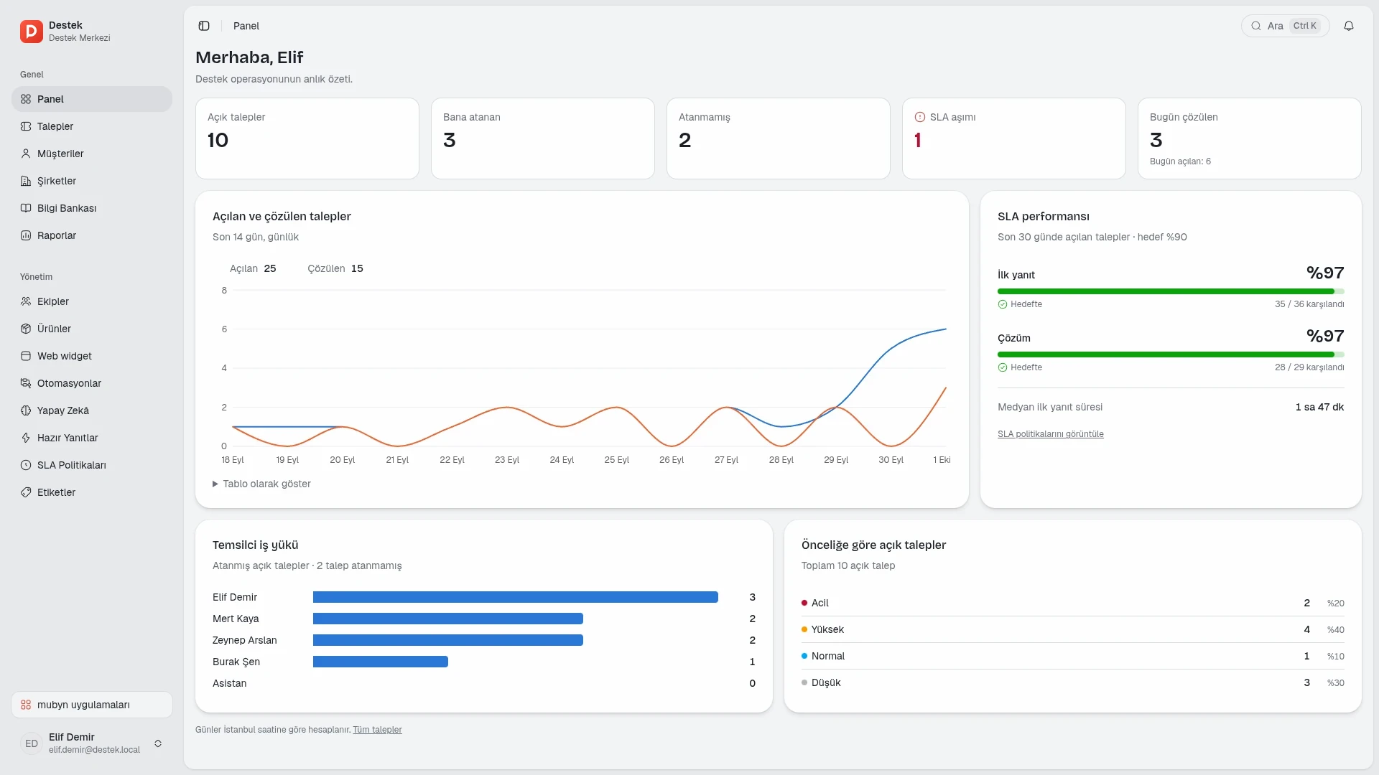The width and height of the screenshot is (1379, 775).
Task: Click the İlk yanıt progress bar
Action: (x=1171, y=291)
